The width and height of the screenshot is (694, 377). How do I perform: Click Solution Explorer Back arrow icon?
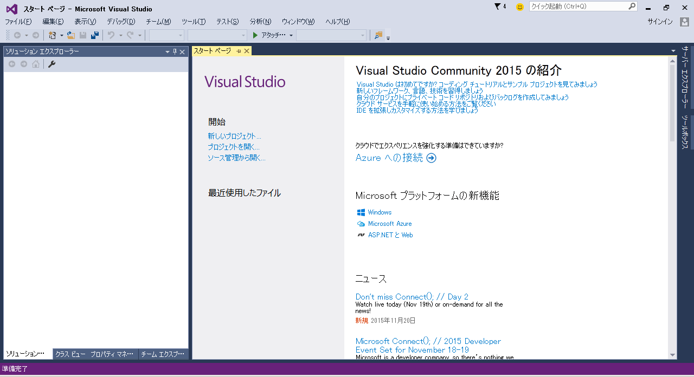tap(12, 64)
